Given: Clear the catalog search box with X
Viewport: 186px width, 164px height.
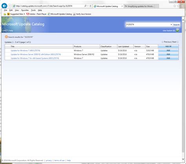Looking at the screenshot, I should pos(171,24).
